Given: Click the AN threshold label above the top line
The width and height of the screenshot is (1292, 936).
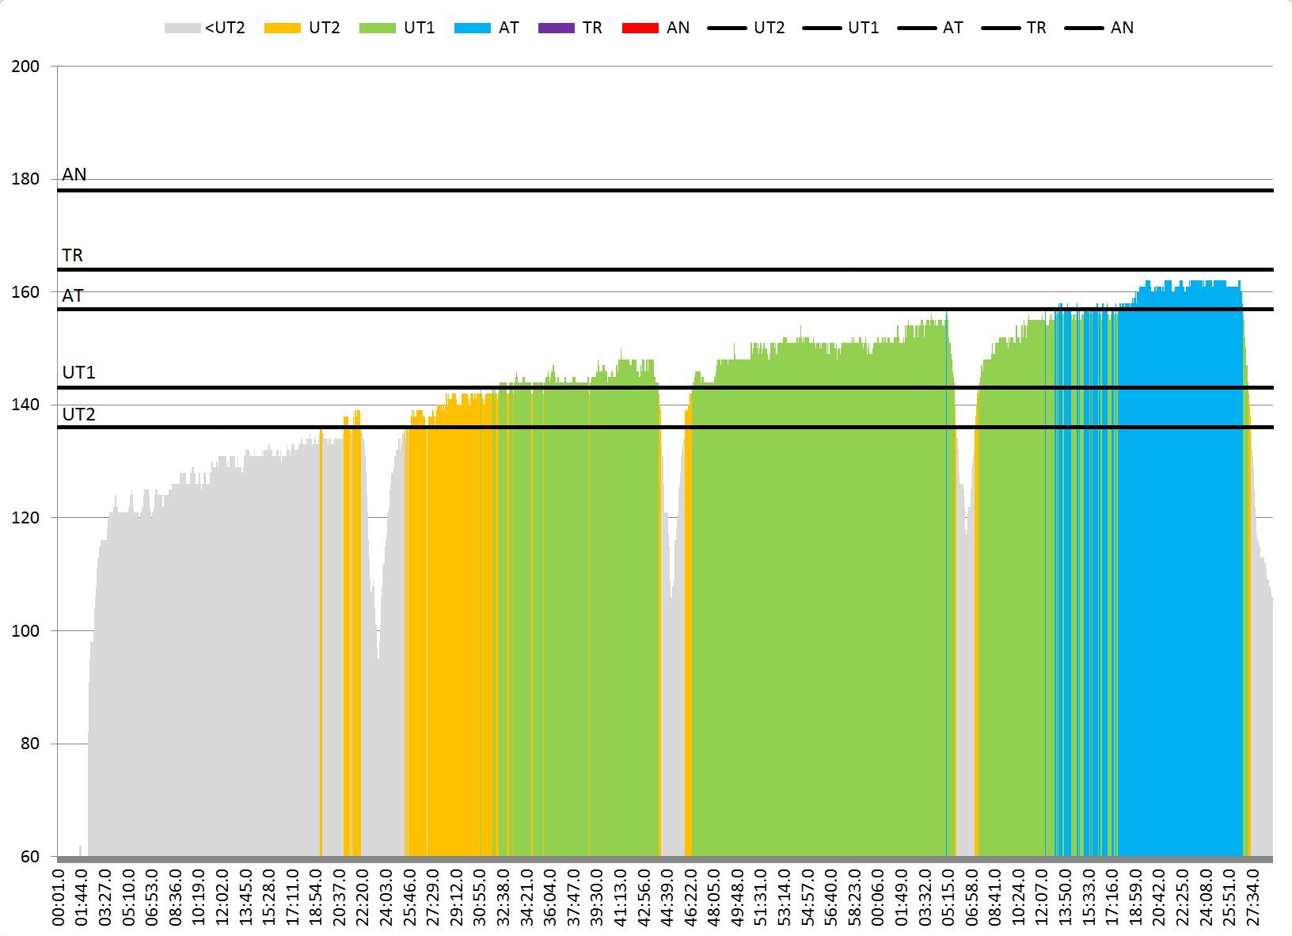Looking at the screenshot, I should click(x=74, y=175).
